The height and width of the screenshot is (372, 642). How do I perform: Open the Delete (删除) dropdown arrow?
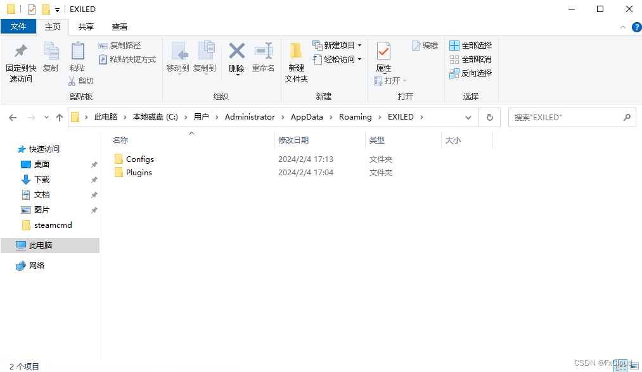[x=237, y=75]
